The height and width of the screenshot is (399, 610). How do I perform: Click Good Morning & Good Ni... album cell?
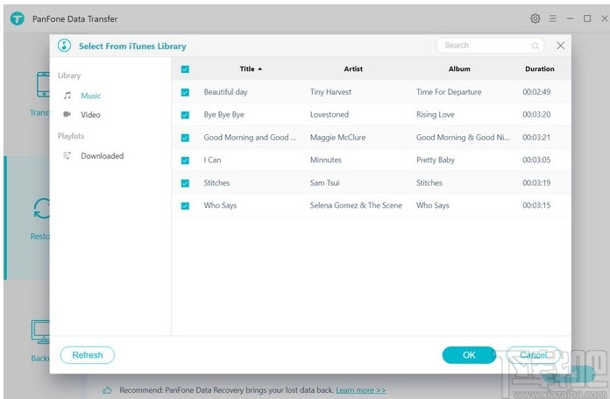463,138
